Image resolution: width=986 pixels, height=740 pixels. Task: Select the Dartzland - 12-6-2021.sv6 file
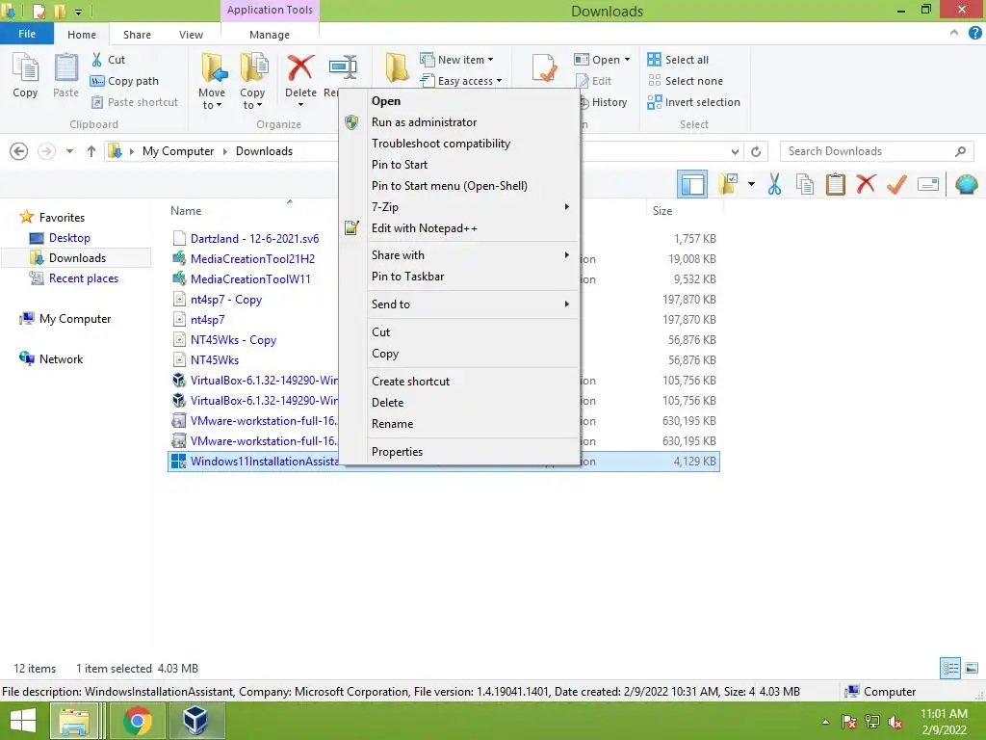click(254, 239)
